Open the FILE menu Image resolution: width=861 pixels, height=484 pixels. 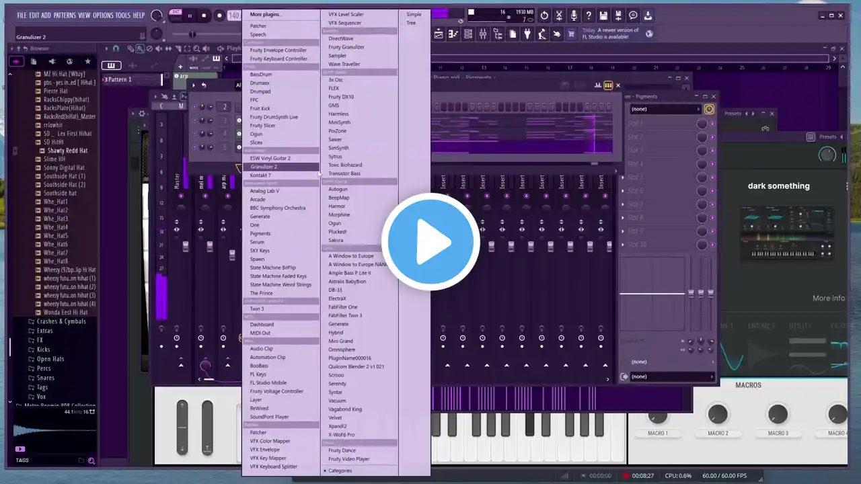[22, 15]
